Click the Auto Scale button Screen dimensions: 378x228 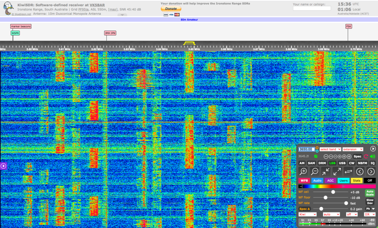tap(370, 193)
